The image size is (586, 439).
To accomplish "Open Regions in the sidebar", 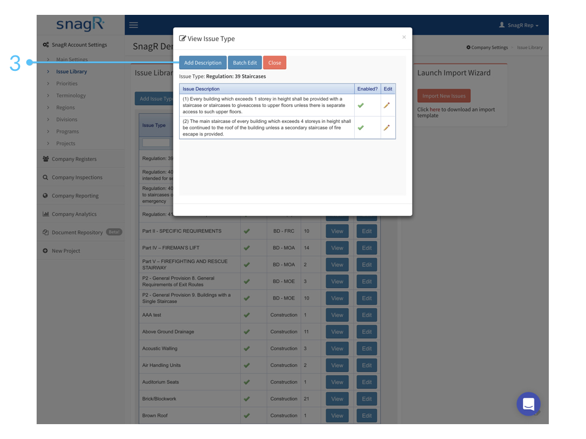I will [65, 107].
